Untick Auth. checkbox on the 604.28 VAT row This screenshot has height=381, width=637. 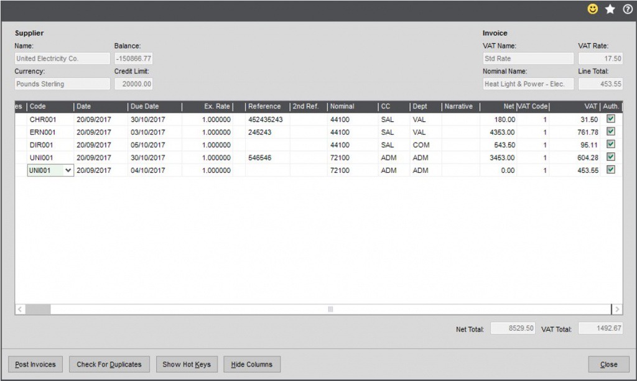pos(611,157)
